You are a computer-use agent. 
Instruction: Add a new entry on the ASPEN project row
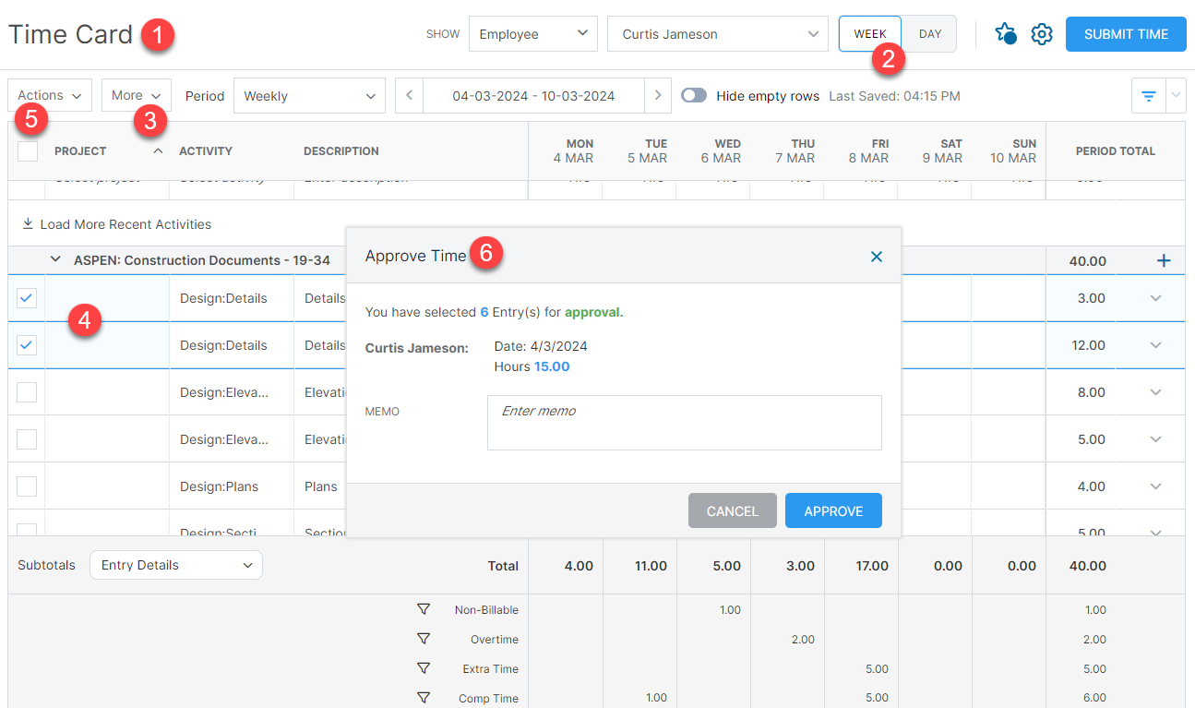(1163, 260)
